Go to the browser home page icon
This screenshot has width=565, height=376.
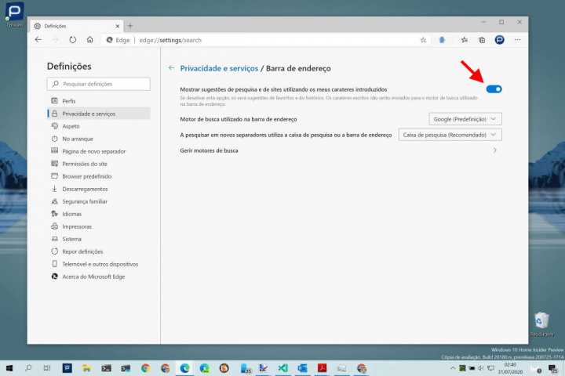[90, 39]
